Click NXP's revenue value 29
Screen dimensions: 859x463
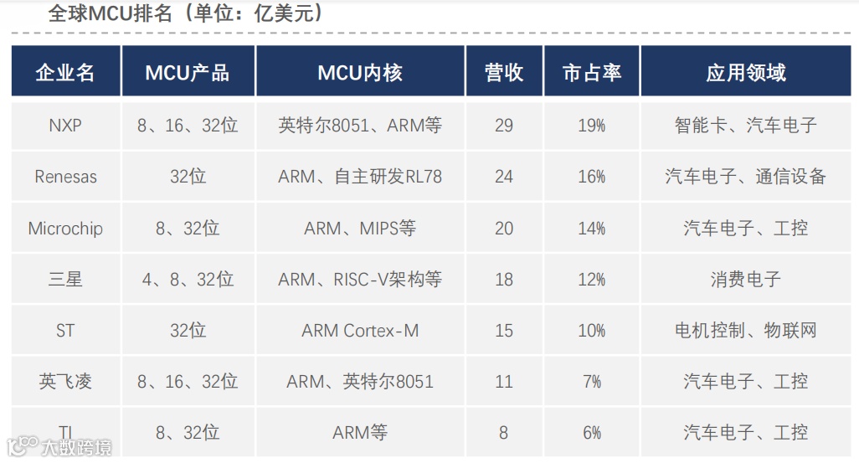504,126
